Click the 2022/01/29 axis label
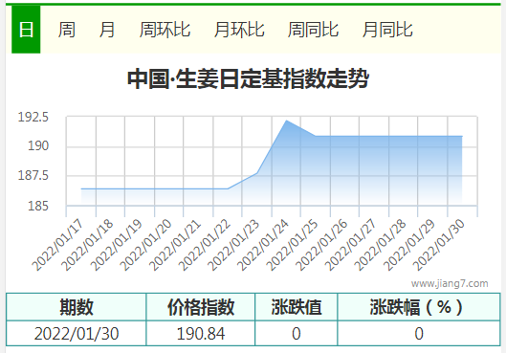The height and width of the screenshot is (353, 506). (409, 245)
